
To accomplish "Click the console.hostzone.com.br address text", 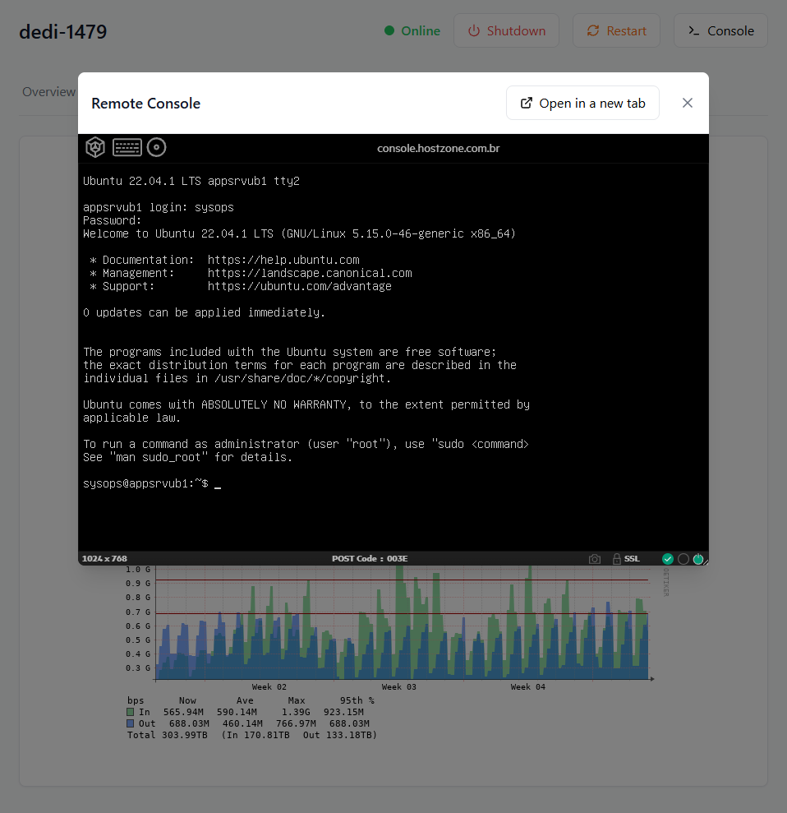I will 439,149.
